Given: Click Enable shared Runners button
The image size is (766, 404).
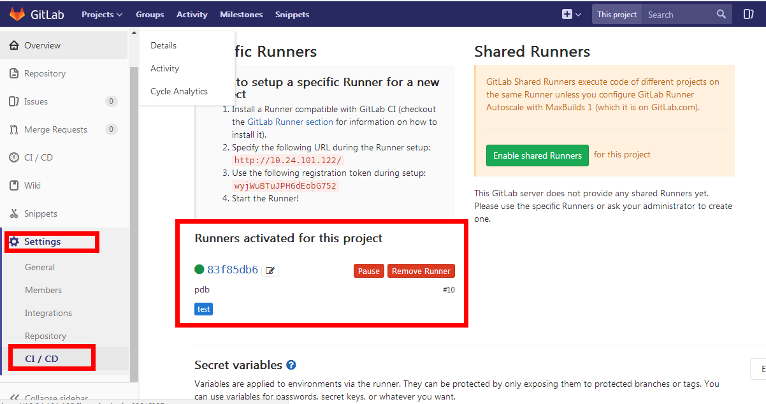Looking at the screenshot, I should [x=537, y=155].
